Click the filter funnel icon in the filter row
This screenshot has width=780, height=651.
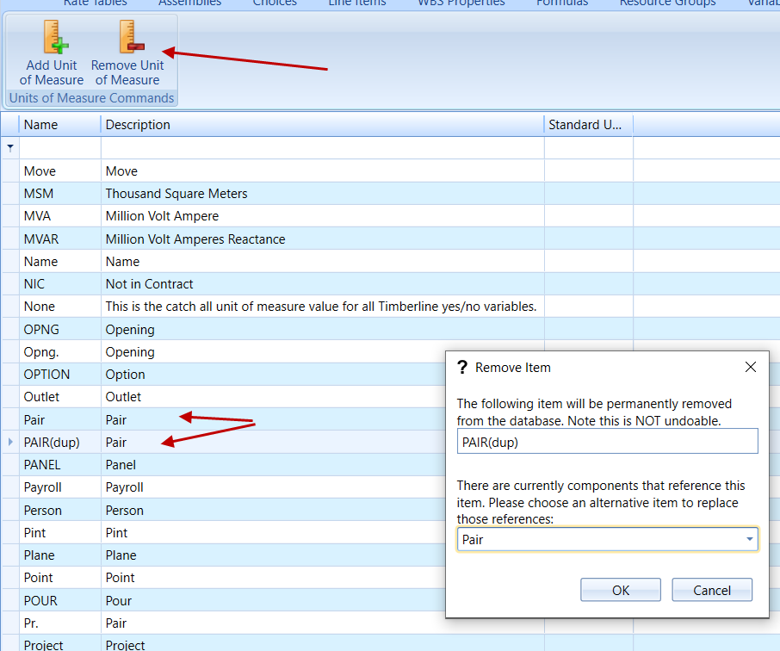(x=9, y=147)
